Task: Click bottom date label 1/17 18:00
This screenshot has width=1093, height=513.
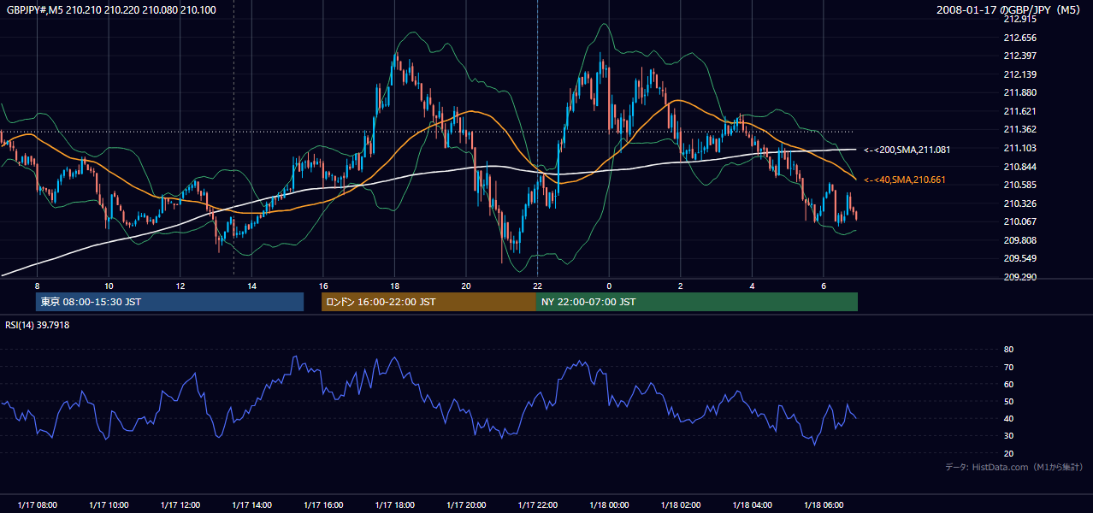Action: pyautogui.click(x=394, y=505)
